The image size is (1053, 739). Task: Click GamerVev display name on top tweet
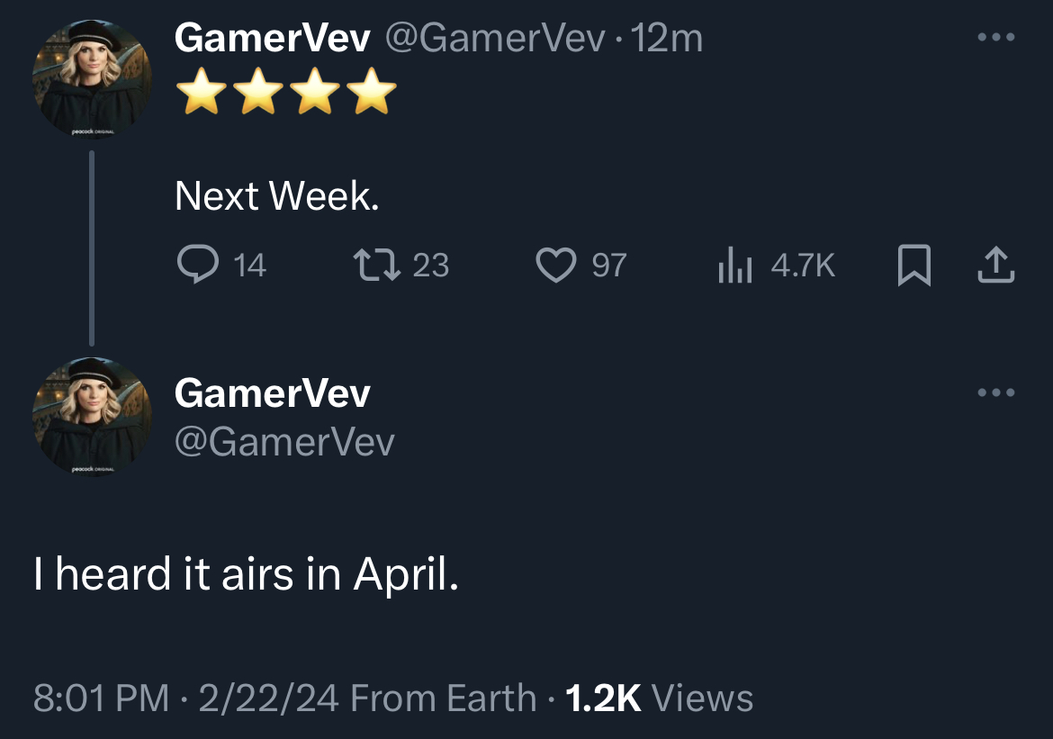click(x=272, y=38)
